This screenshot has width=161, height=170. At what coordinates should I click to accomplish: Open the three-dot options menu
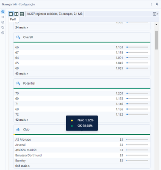pos(151,4)
